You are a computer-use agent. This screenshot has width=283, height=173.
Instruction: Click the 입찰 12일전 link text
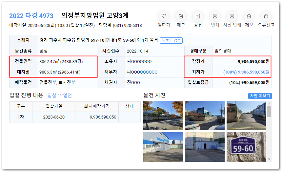[x=60, y=95]
